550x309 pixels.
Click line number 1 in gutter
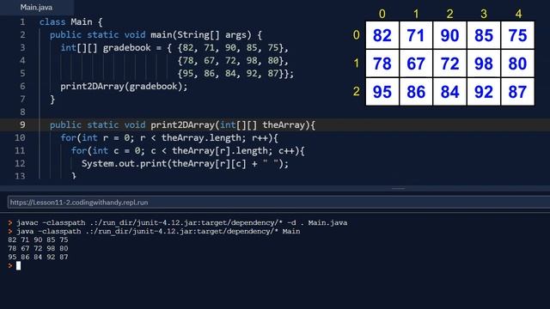22,22
